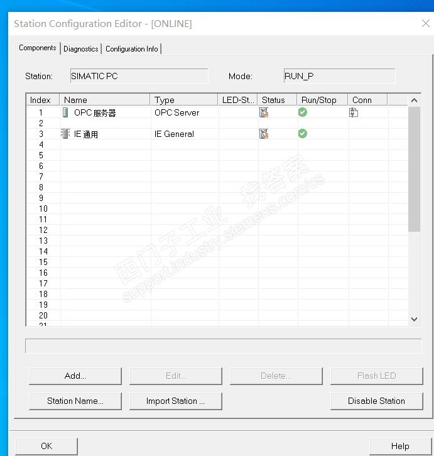The height and width of the screenshot is (456, 434).
Task: Click the green run checkmark for IE General
Action: pyautogui.click(x=303, y=134)
